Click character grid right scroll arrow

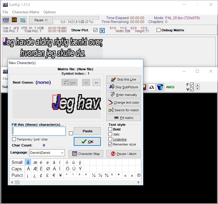[138, 182]
